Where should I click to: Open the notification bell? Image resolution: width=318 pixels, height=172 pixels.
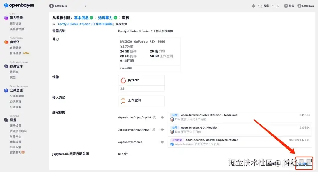pyautogui.click(x=254, y=6)
